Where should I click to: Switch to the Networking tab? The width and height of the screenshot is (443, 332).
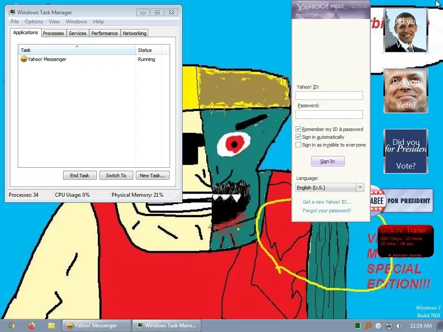coord(135,33)
